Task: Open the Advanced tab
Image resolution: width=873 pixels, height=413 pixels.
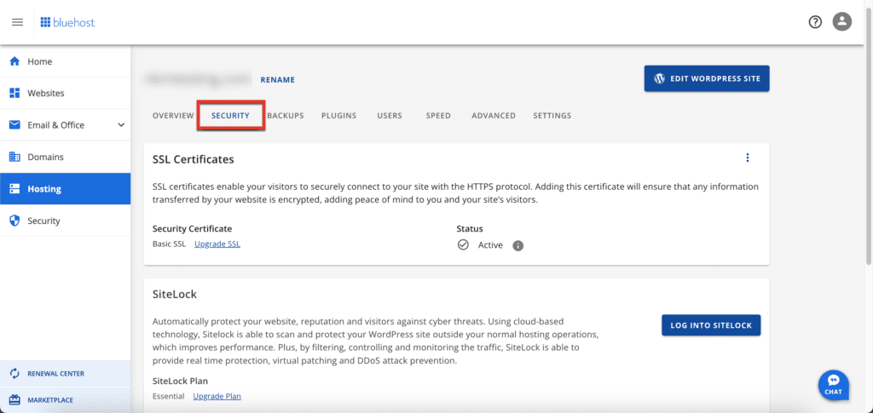Action: pos(494,116)
